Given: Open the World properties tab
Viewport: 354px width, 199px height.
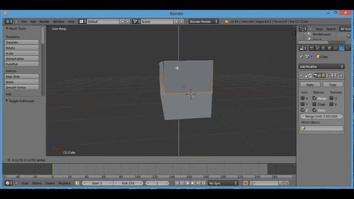Looking at the screenshot, I should click(323, 48).
